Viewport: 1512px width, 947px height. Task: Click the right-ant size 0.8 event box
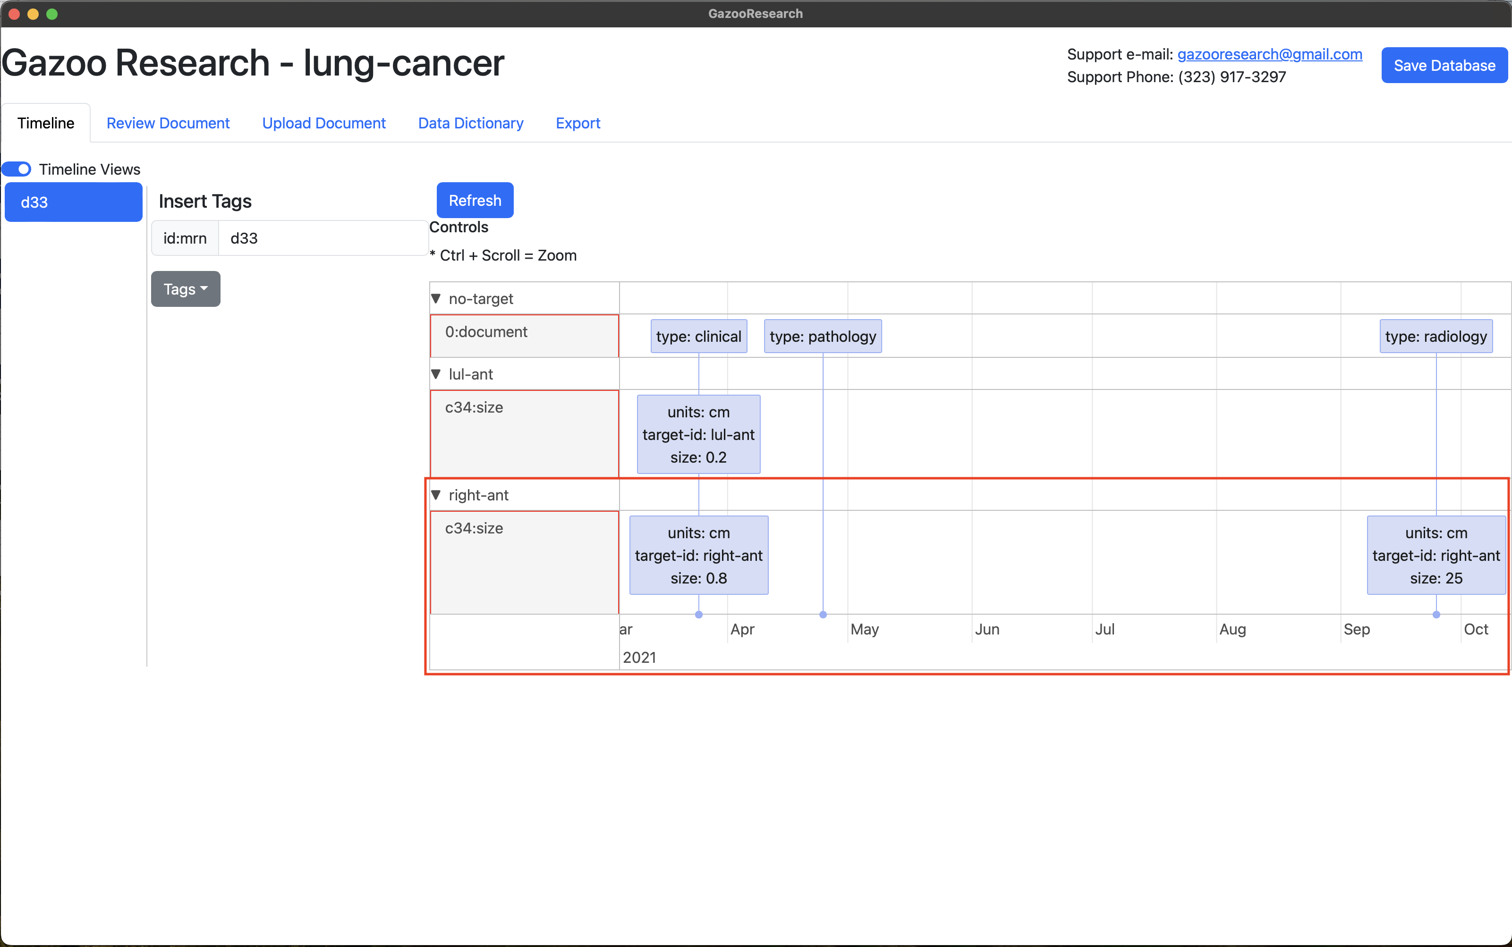coord(698,555)
